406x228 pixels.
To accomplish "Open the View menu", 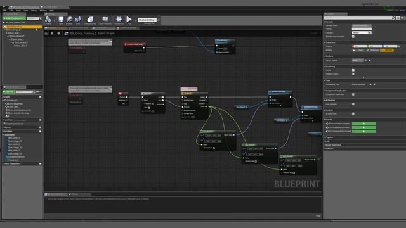I will pyautogui.click(x=26, y=11).
